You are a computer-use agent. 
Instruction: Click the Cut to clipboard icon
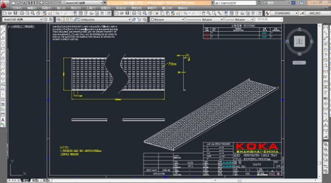[x=157, y=13]
